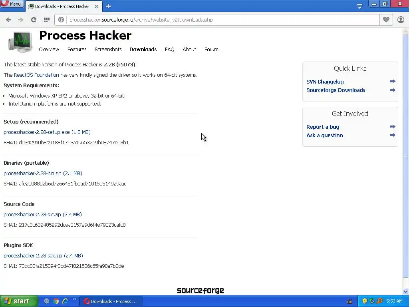Screen dimensions: 409x307
Task: Click the binaries SHA1 afe2008802b6... text
Action: pos(65,184)
